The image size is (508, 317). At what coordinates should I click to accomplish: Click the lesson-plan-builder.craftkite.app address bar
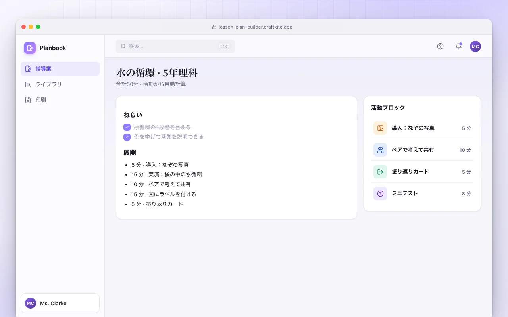click(252, 27)
